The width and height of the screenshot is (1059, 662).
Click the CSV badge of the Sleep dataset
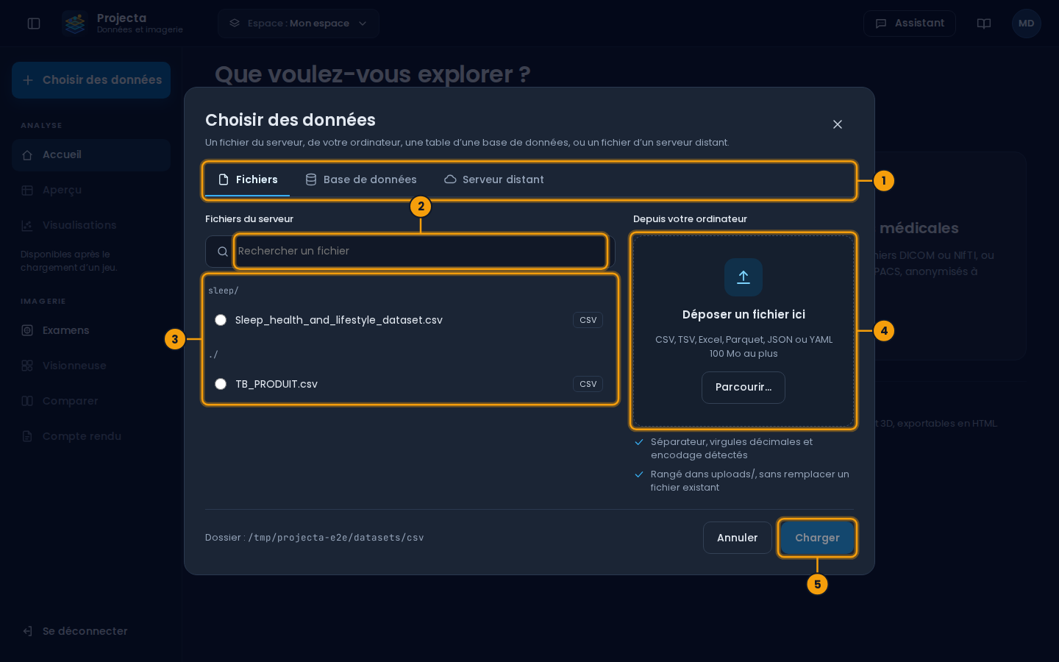tap(588, 320)
